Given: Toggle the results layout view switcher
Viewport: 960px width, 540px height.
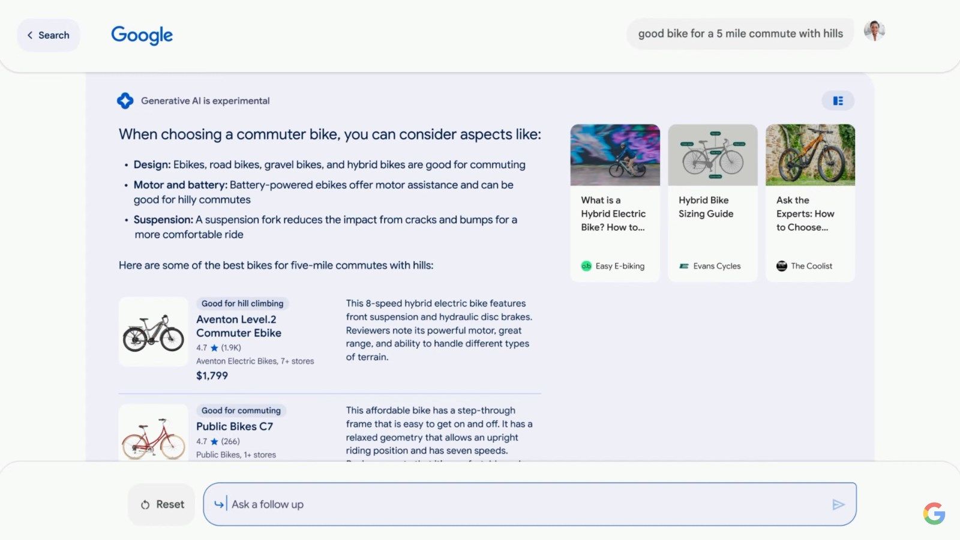Looking at the screenshot, I should coord(838,100).
